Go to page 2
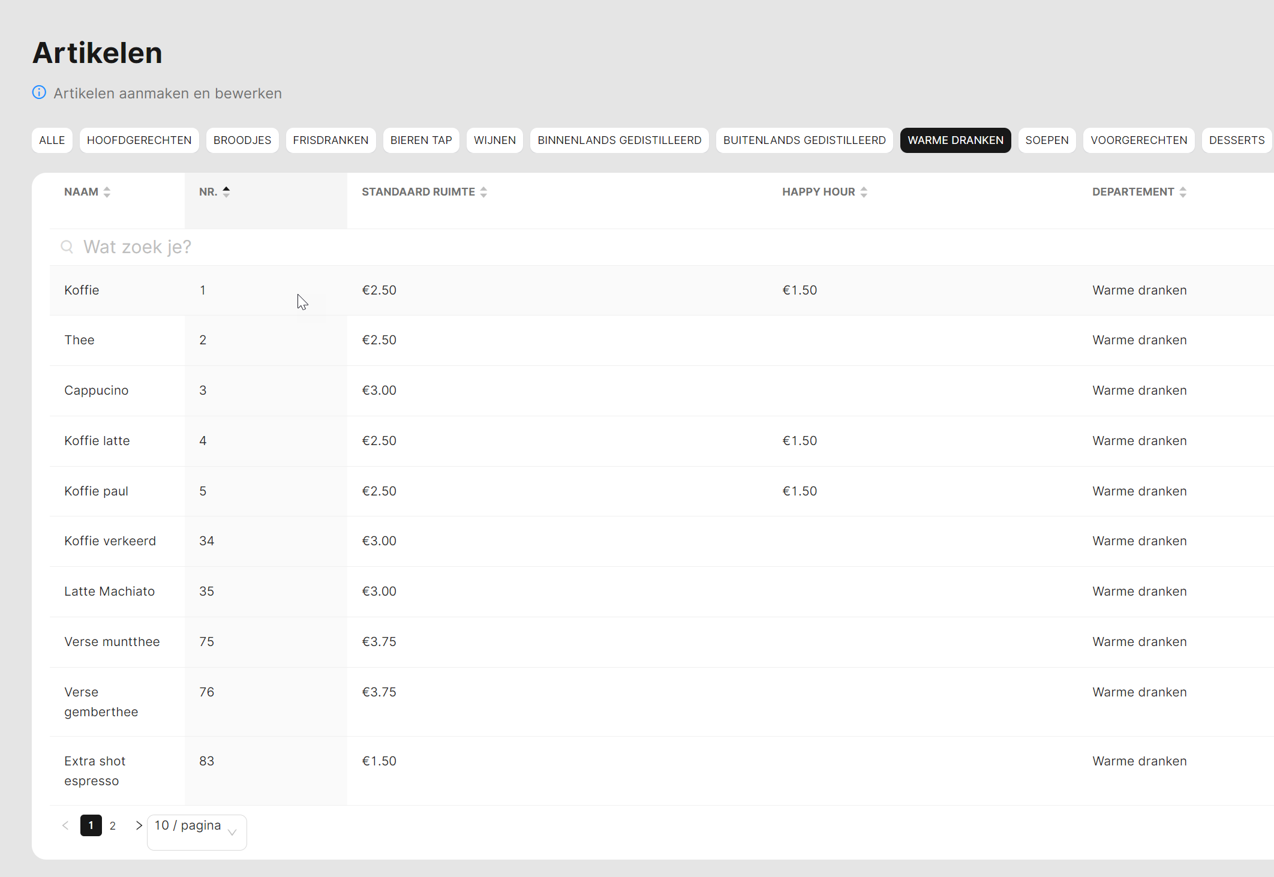1274x877 pixels. coord(113,825)
